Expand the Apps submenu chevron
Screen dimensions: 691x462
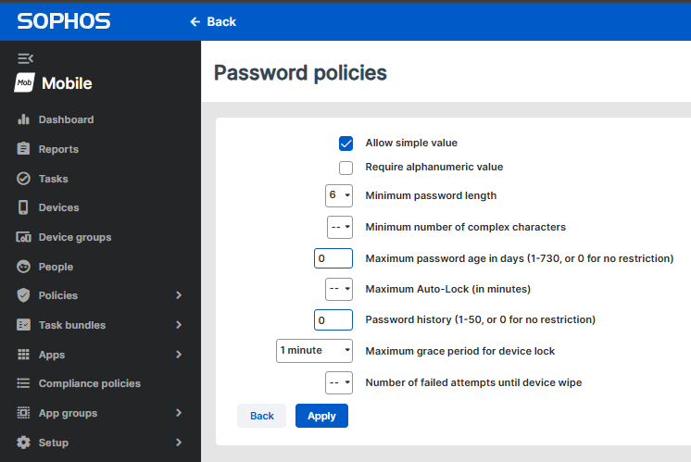click(179, 354)
